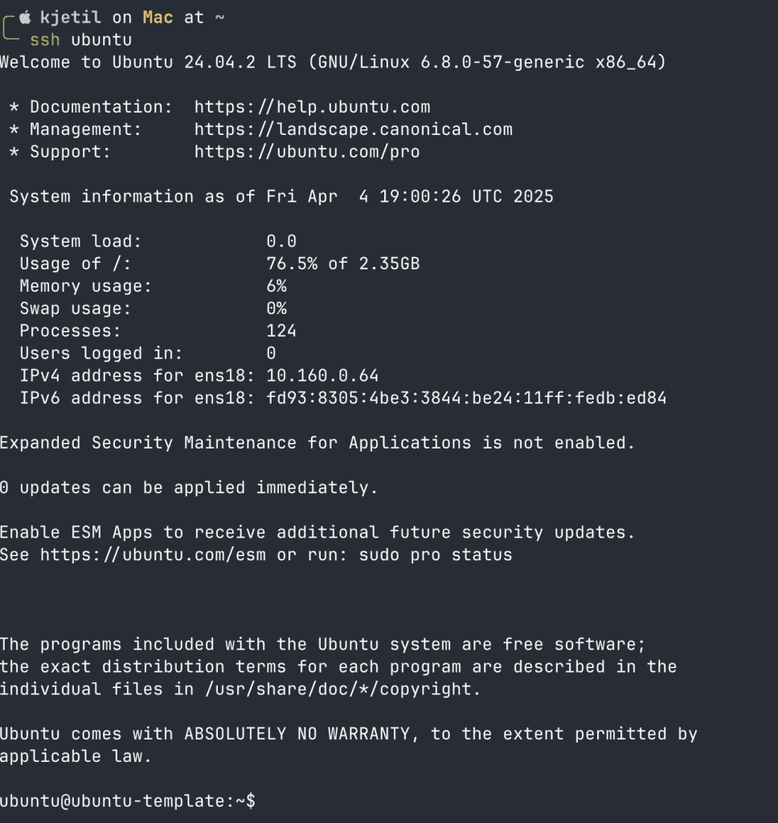This screenshot has height=823, width=778.
Task: Click the kjetil username in the prompt
Action: click(x=71, y=18)
